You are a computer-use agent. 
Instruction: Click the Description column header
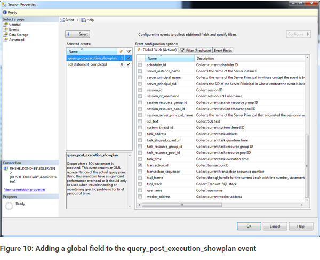coord(250,58)
